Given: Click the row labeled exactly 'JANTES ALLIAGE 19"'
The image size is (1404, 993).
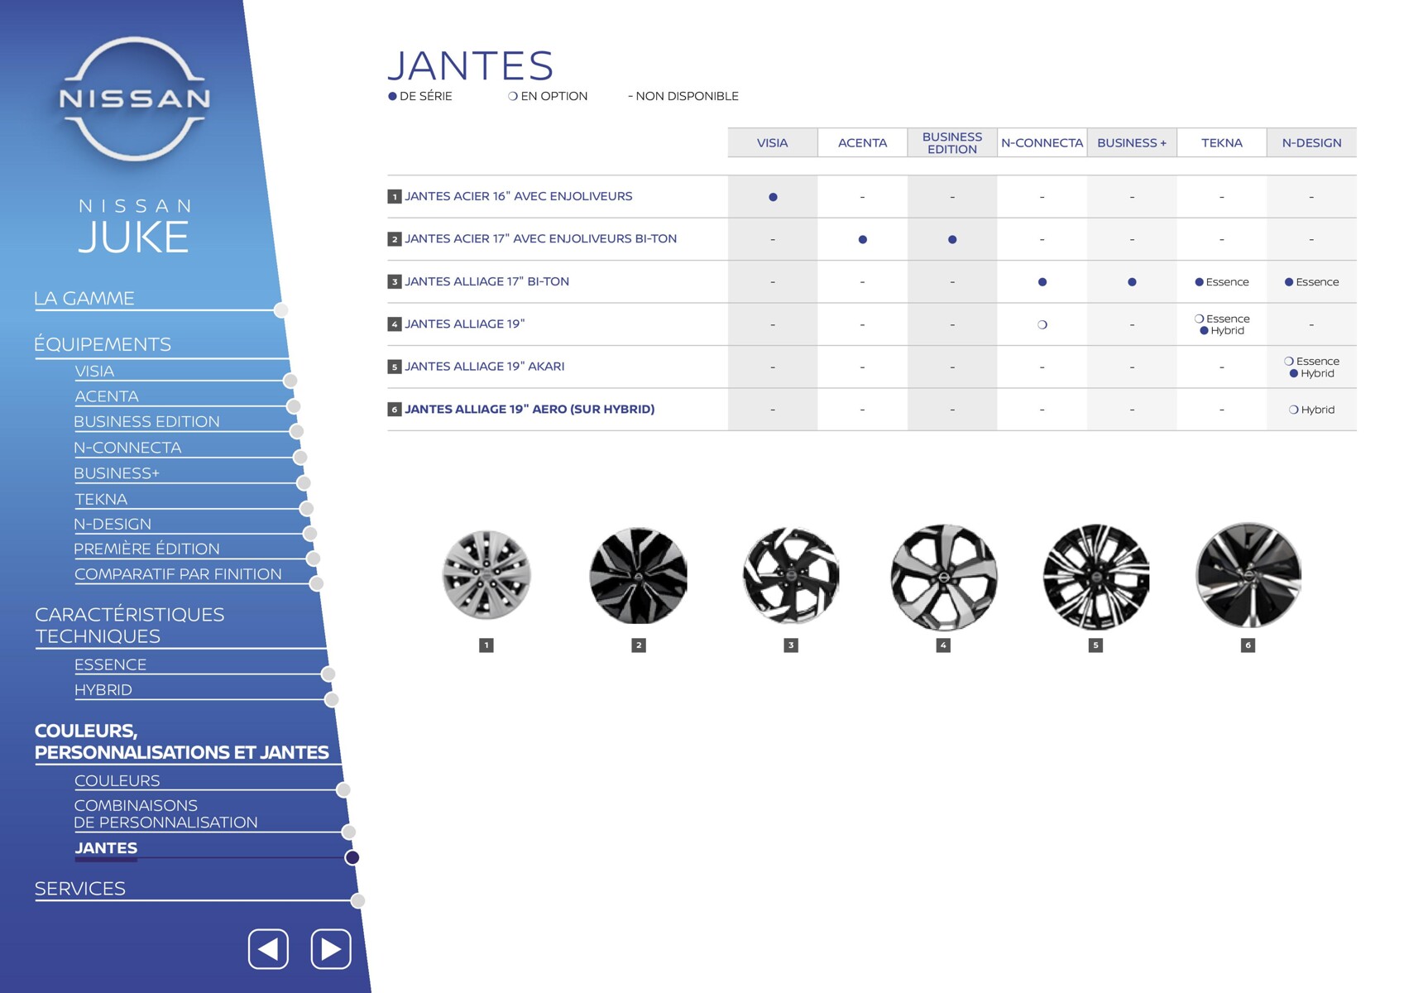Looking at the screenshot, I should (872, 324).
